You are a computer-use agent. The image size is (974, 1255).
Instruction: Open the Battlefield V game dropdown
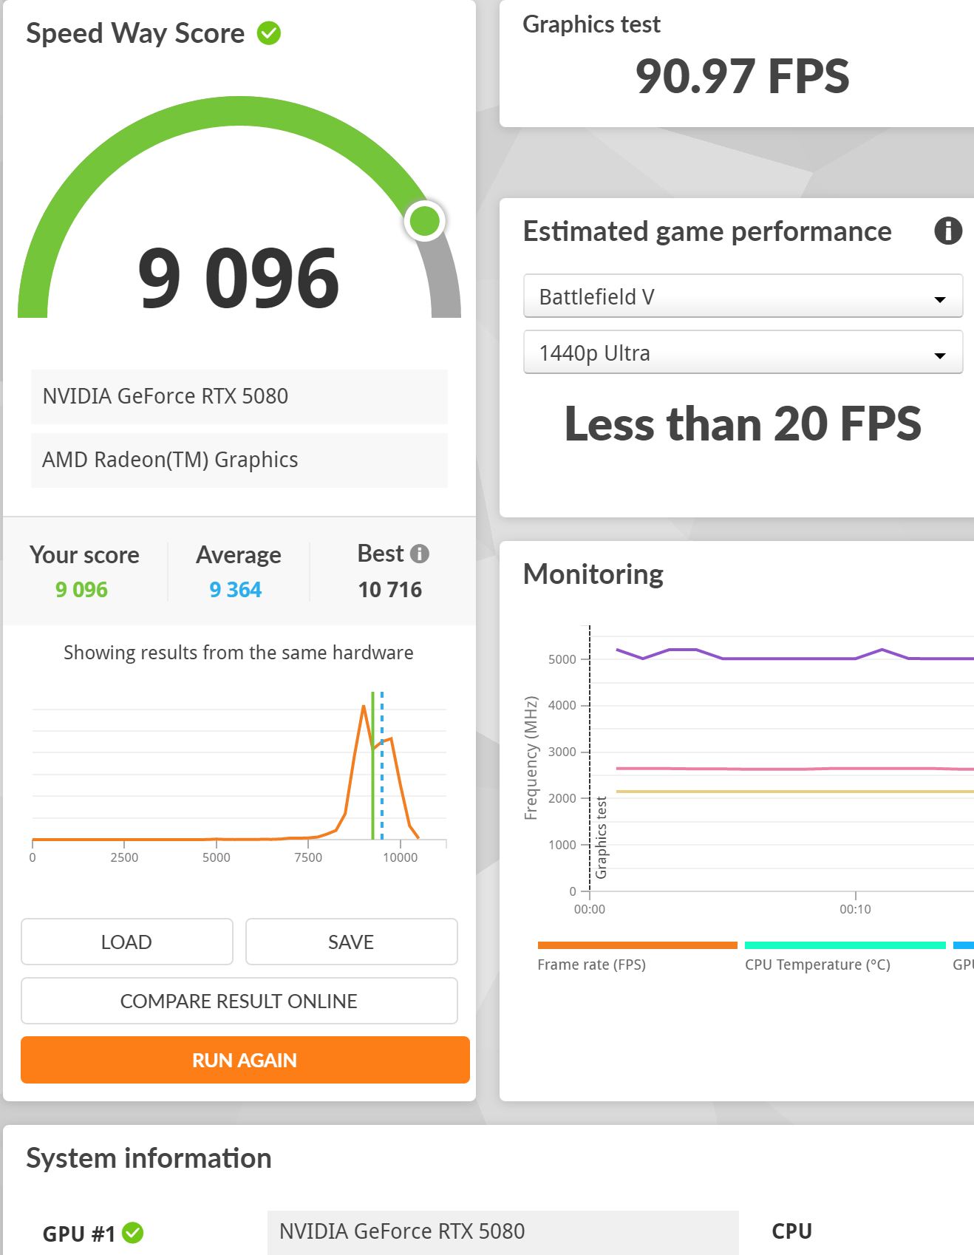click(x=743, y=296)
